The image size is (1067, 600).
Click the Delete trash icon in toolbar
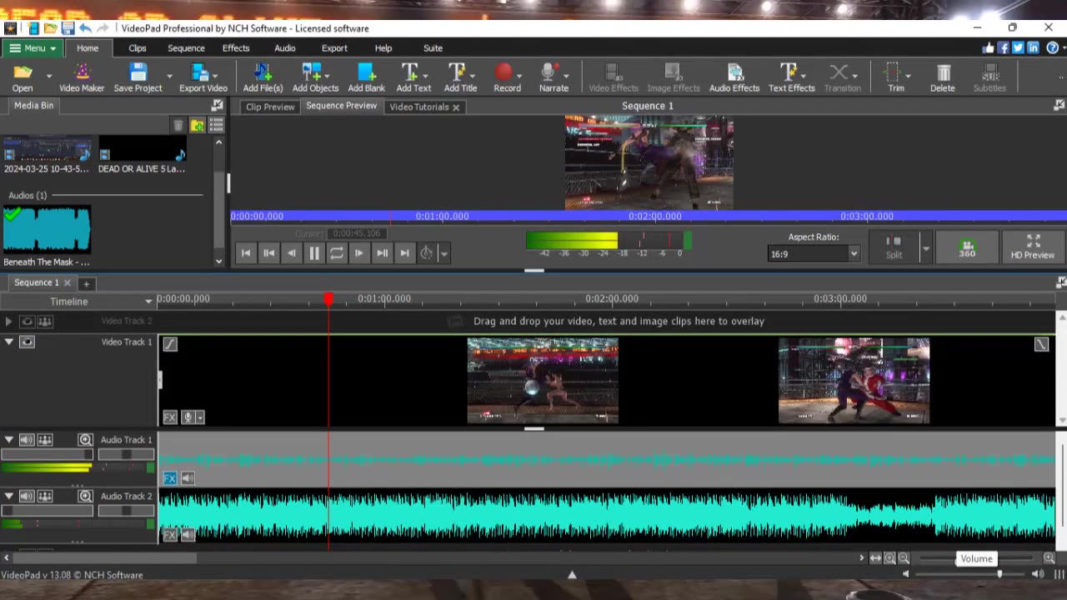(x=942, y=78)
